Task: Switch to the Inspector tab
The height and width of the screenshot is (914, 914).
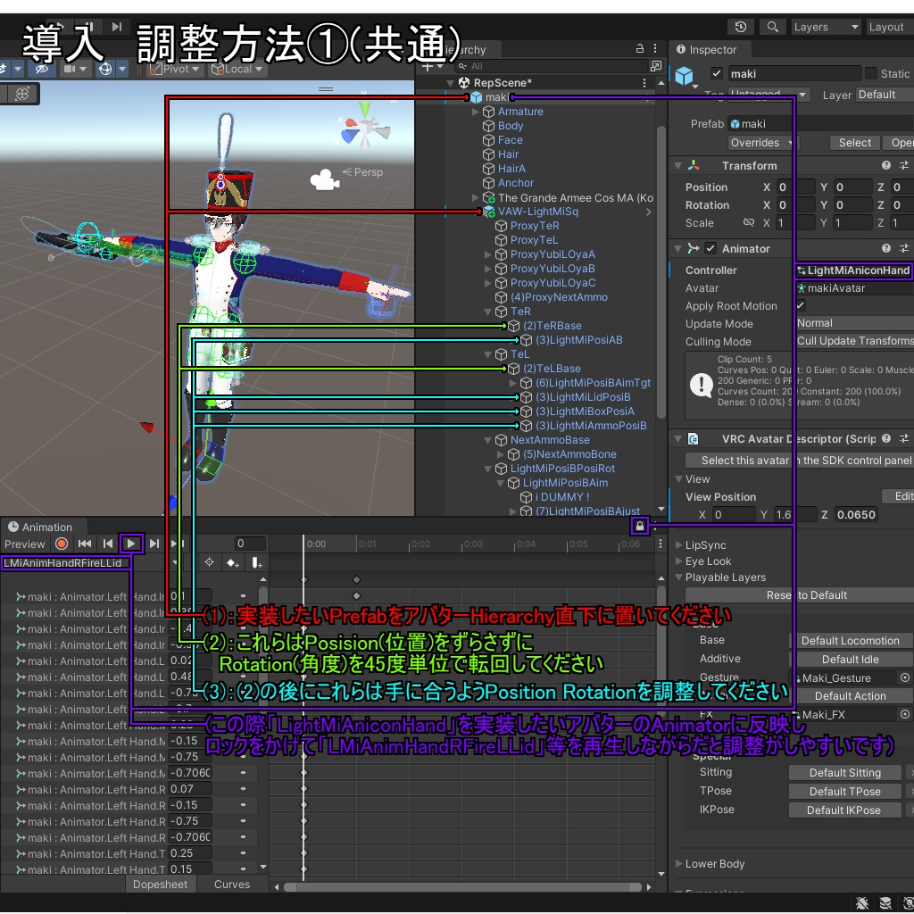Action: coord(707,50)
